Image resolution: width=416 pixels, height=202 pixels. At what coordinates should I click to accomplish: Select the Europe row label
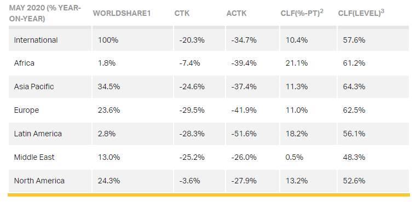click(26, 110)
